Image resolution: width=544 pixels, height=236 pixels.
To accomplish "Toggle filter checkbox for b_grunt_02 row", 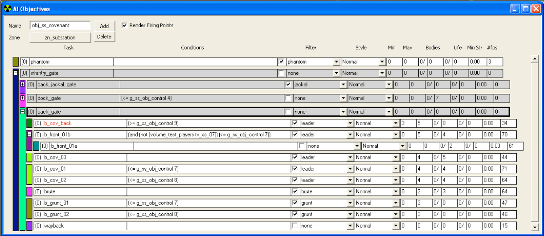I will (294, 214).
